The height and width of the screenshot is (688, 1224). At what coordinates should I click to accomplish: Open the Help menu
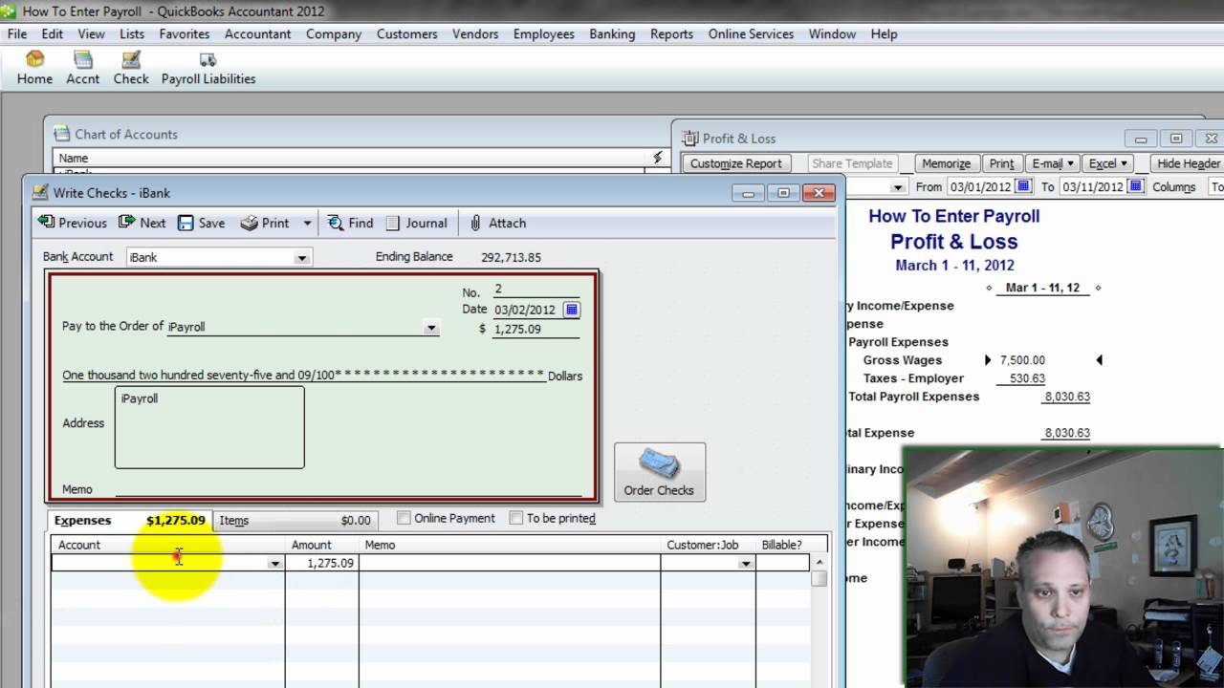point(884,33)
